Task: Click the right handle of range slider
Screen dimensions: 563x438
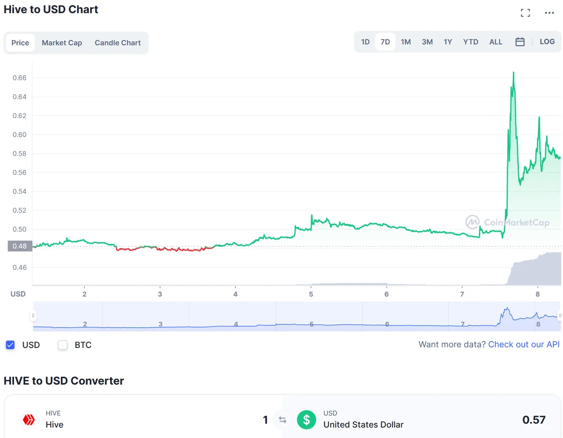Action: click(560, 316)
